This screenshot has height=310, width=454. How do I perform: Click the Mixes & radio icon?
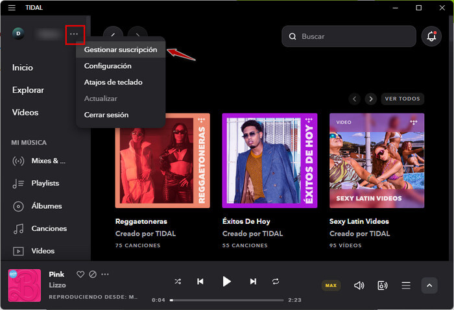click(x=18, y=161)
